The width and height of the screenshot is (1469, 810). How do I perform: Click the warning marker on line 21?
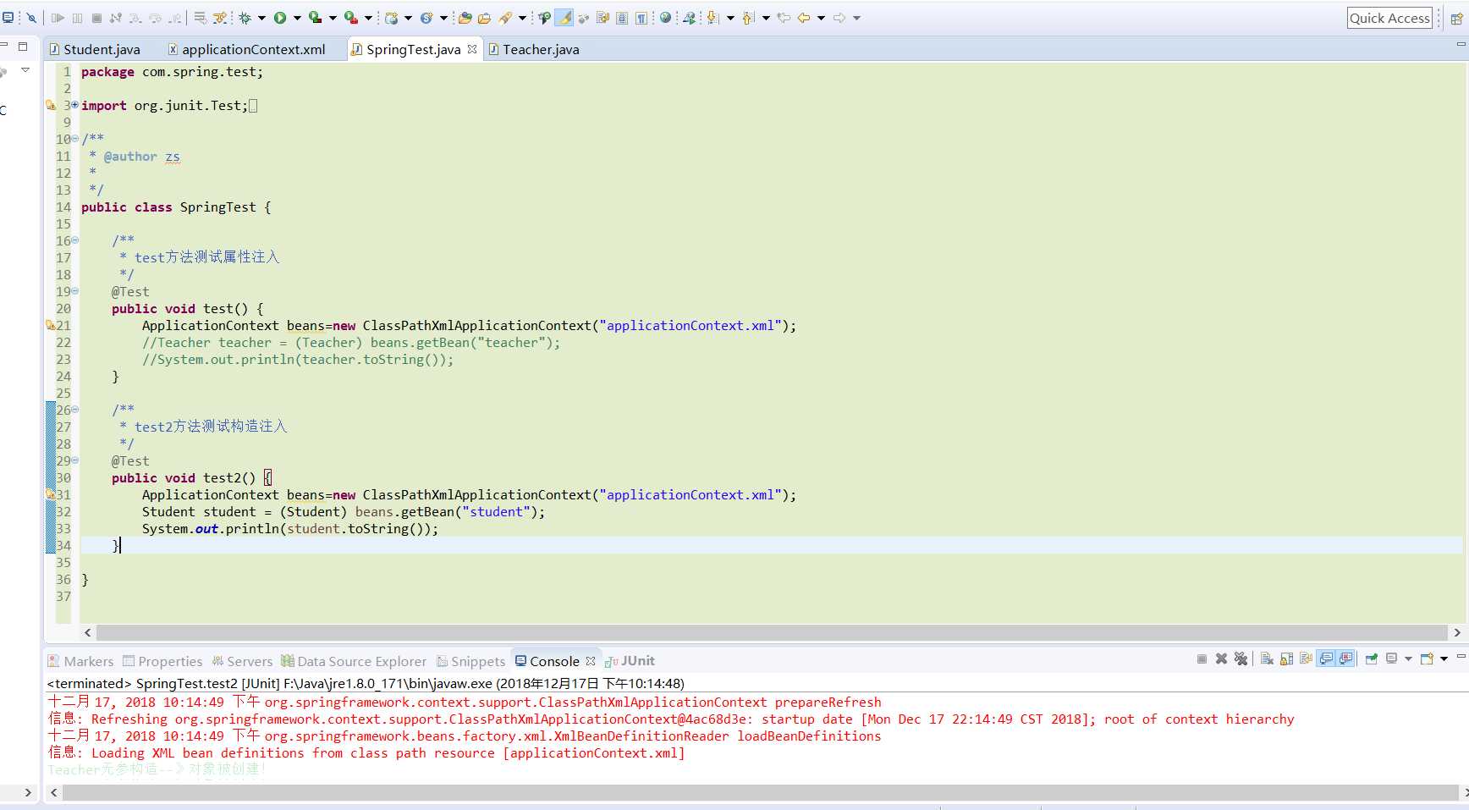point(50,325)
